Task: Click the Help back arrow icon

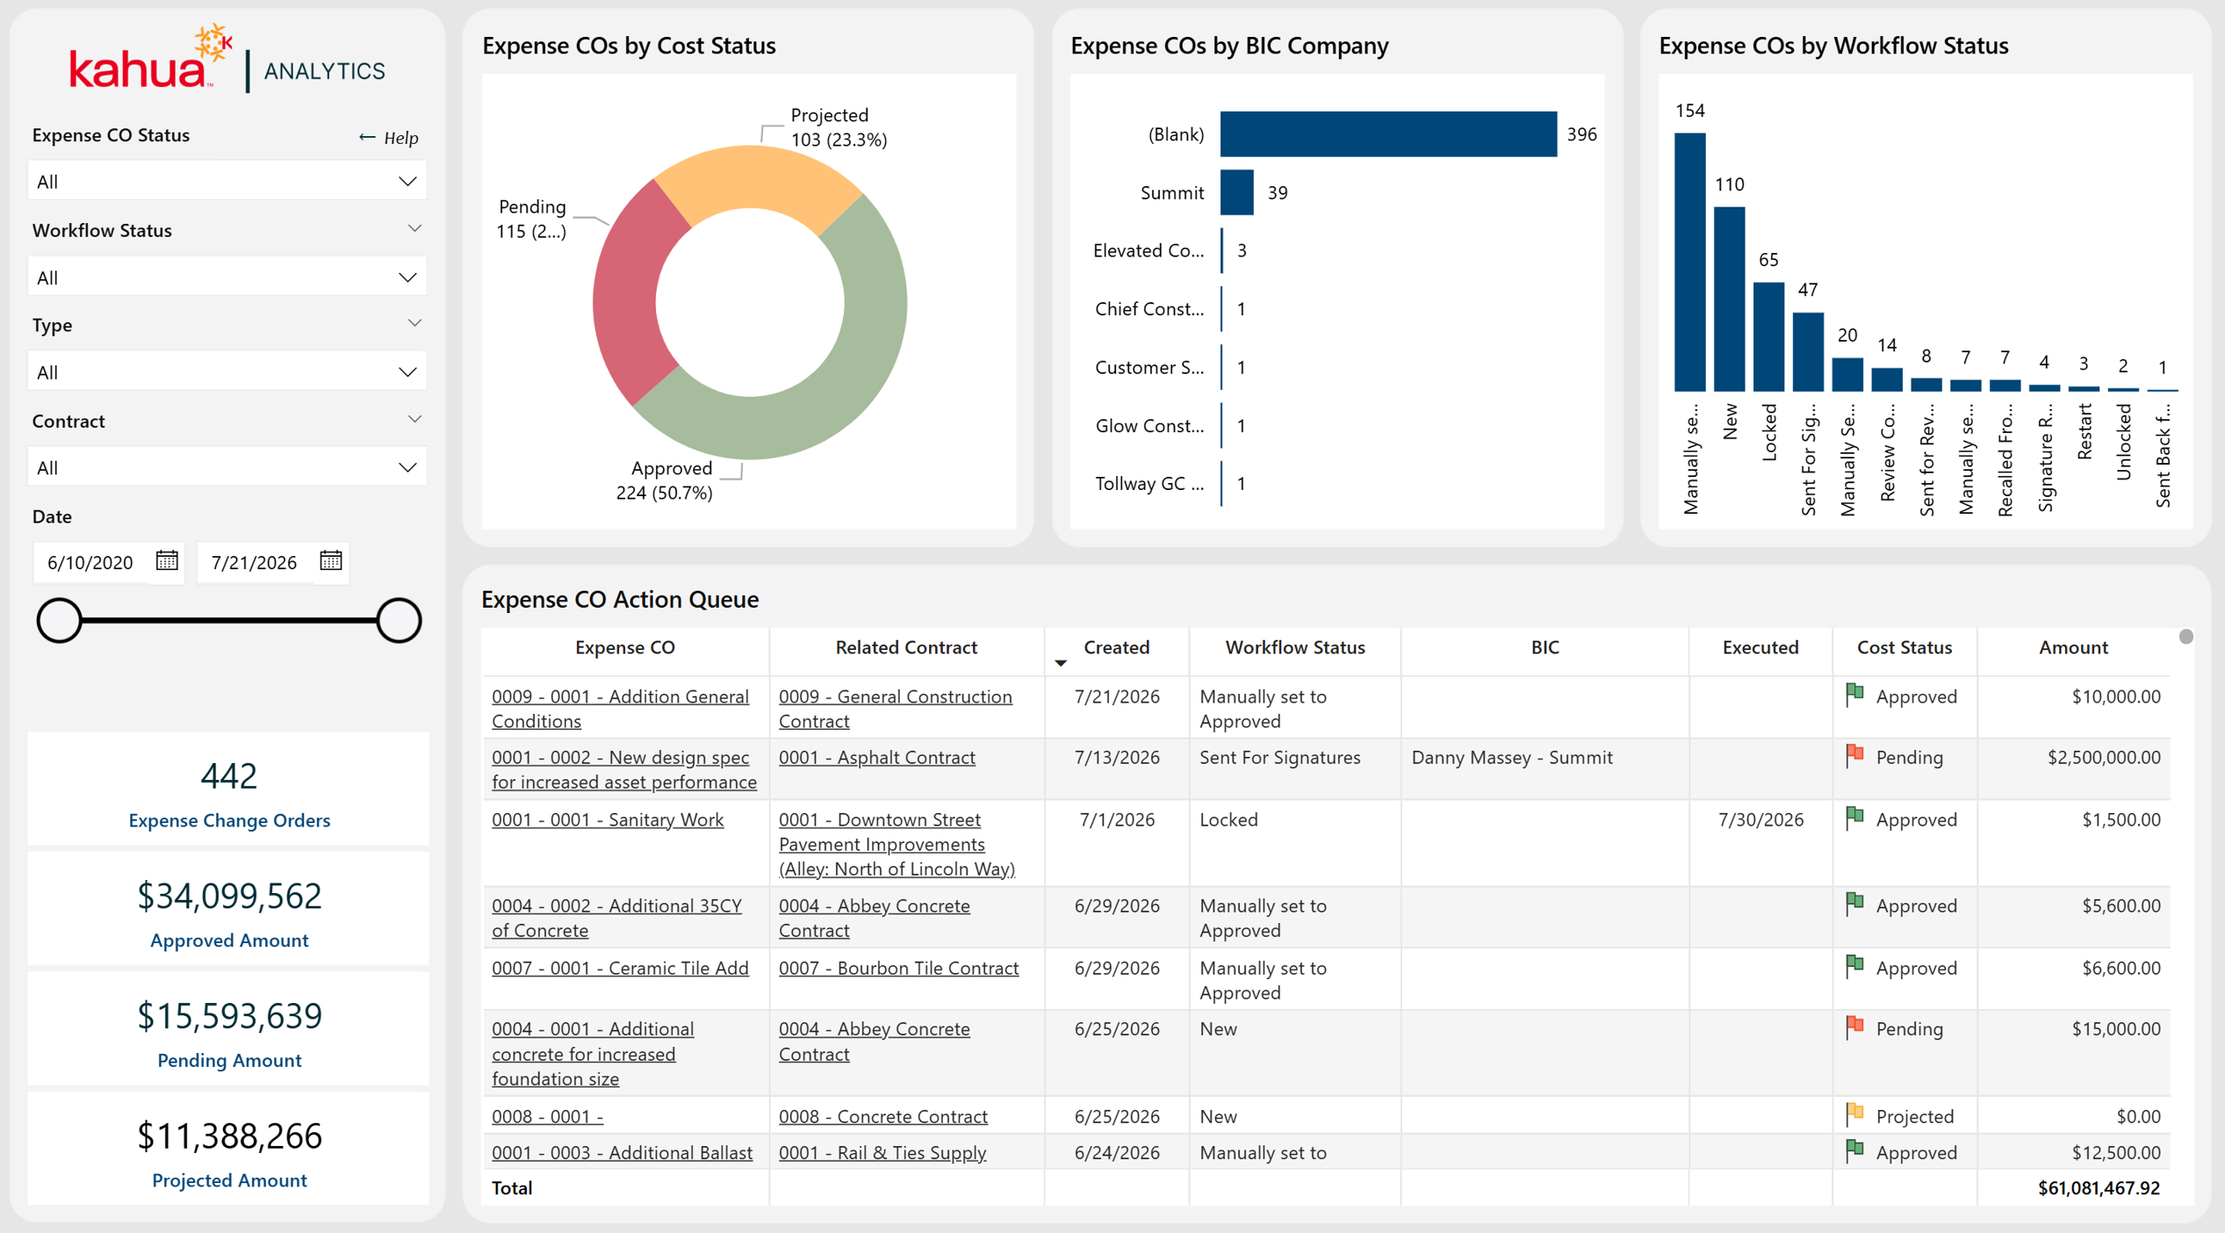Action: [367, 137]
